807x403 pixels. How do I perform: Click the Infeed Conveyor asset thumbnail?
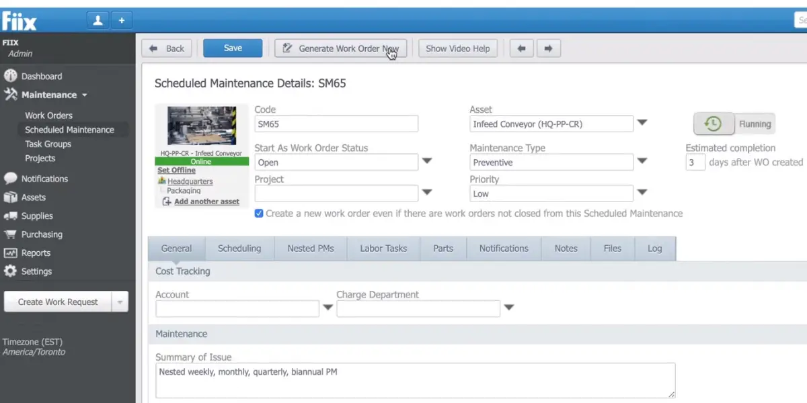pos(202,127)
